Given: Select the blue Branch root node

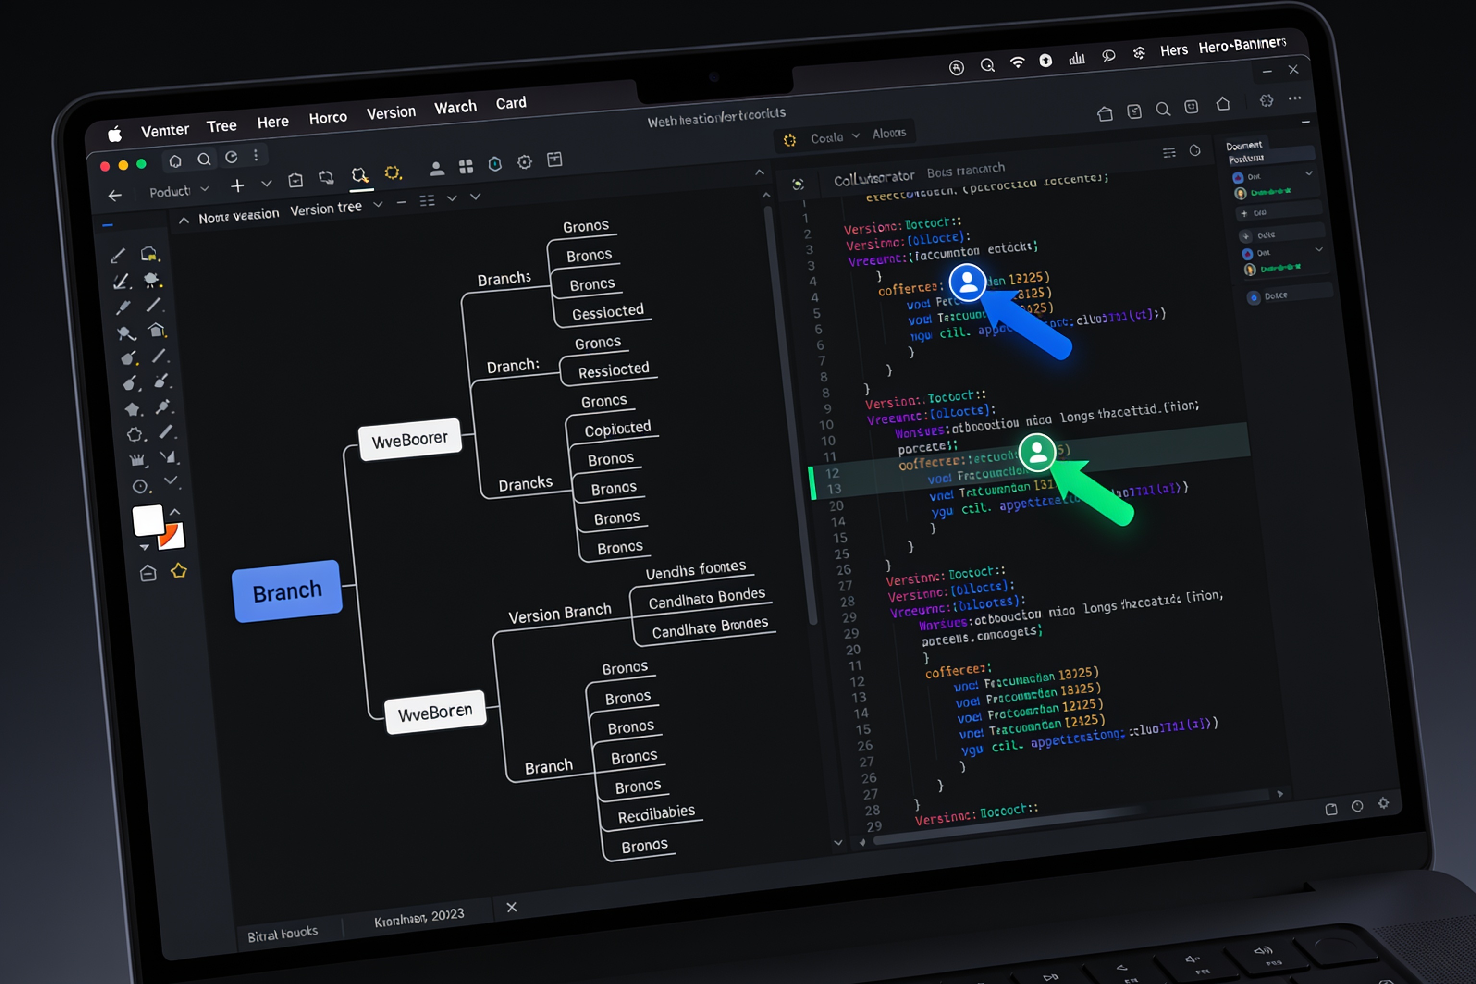Looking at the screenshot, I should tap(287, 591).
